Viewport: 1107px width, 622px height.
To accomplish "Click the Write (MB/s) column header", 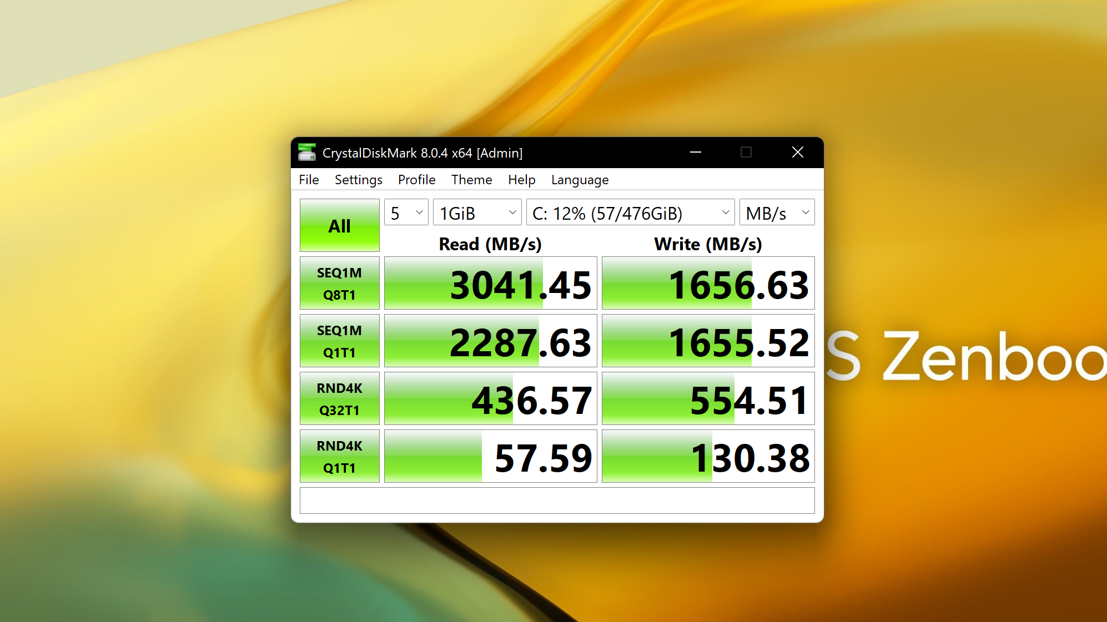I will pos(708,244).
